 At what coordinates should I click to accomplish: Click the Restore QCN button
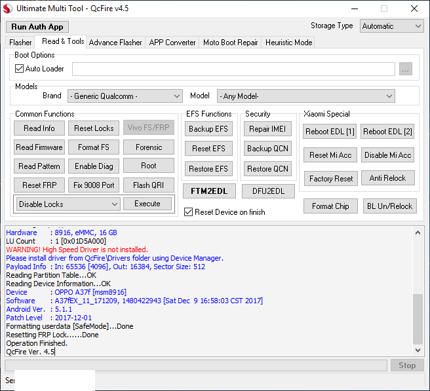pyautogui.click(x=267, y=168)
